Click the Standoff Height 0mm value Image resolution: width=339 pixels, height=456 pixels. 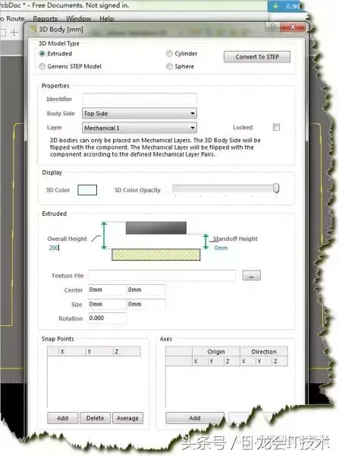[x=221, y=248]
